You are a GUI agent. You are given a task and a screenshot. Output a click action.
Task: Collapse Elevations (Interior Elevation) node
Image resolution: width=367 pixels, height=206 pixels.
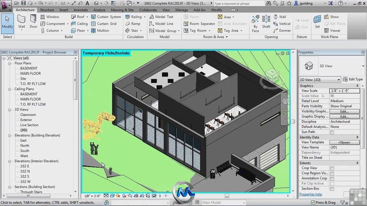9,161
